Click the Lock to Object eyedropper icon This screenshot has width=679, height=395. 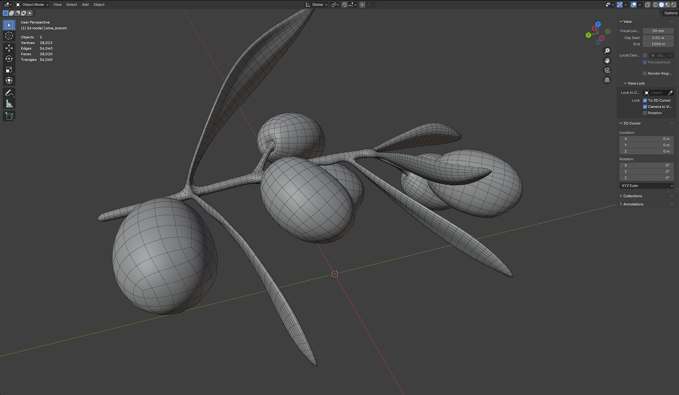(x=670, y=93)
